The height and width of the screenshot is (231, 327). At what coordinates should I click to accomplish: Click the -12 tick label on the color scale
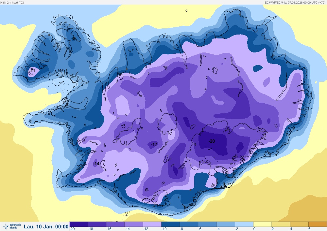(146, 229)
